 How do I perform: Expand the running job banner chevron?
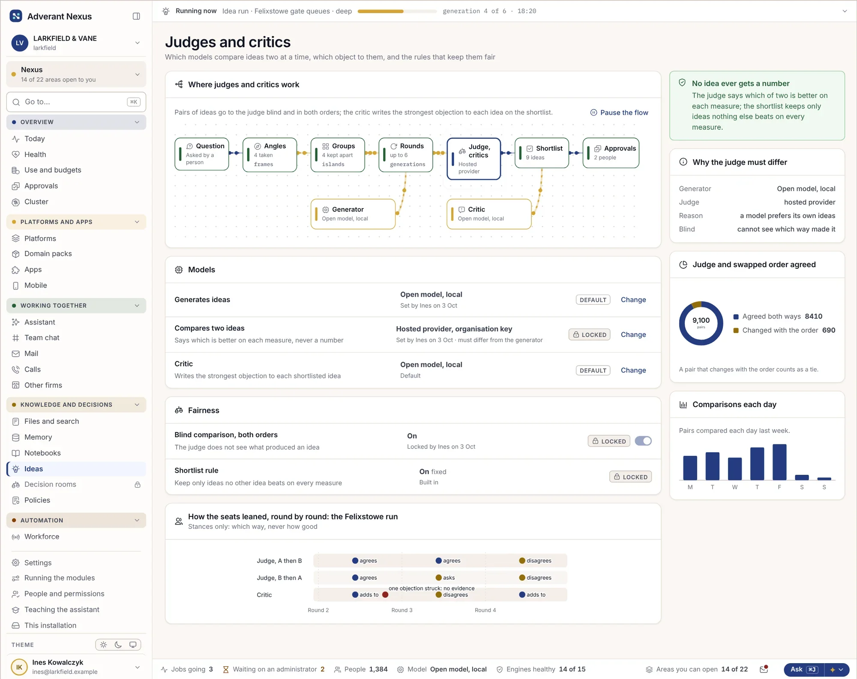[x=845, y=11]
